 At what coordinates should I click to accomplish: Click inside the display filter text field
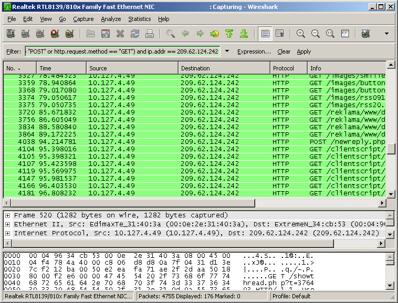click(x=122, y=51)
